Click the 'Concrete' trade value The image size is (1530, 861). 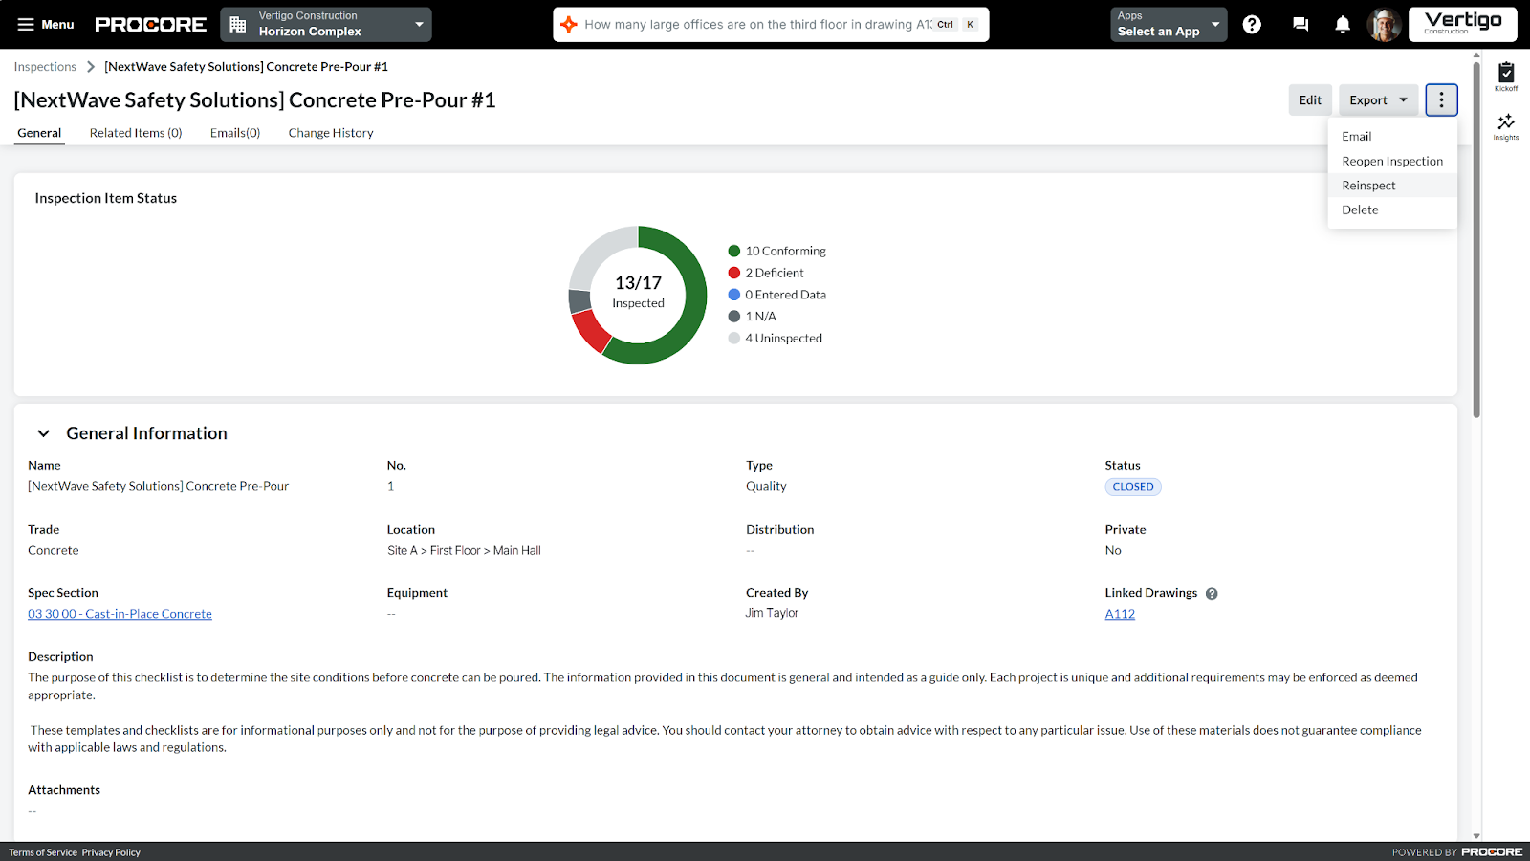[54, 551]
